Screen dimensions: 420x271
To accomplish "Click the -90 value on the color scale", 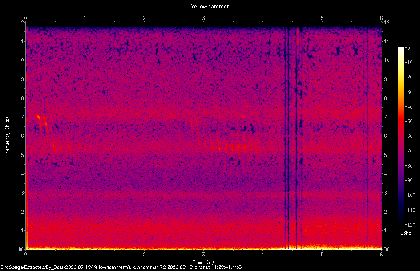I will coord(409,181).
